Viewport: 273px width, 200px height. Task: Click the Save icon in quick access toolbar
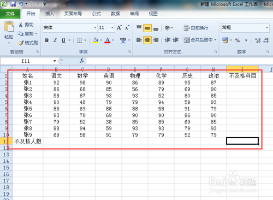pos(13,4)
